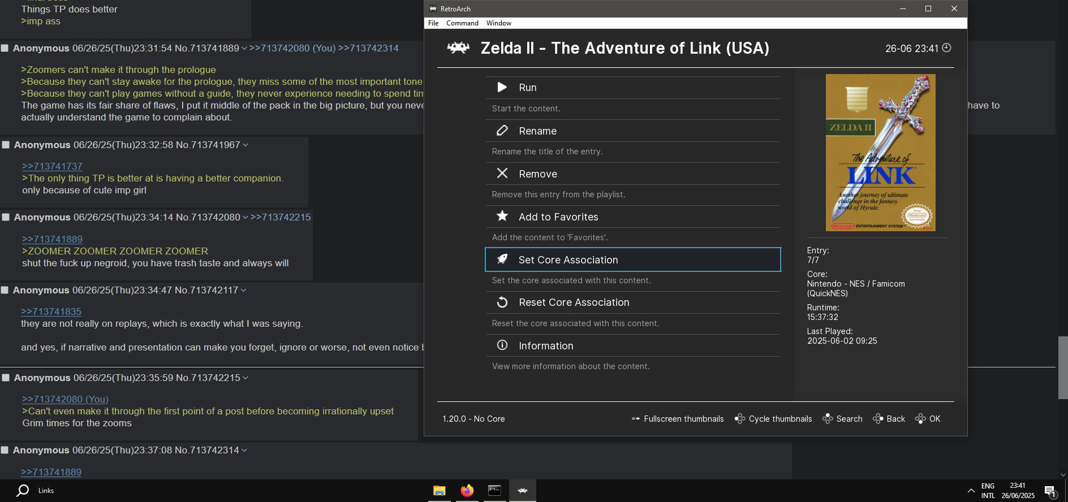Select Set Core Association entry

[632, 259]
